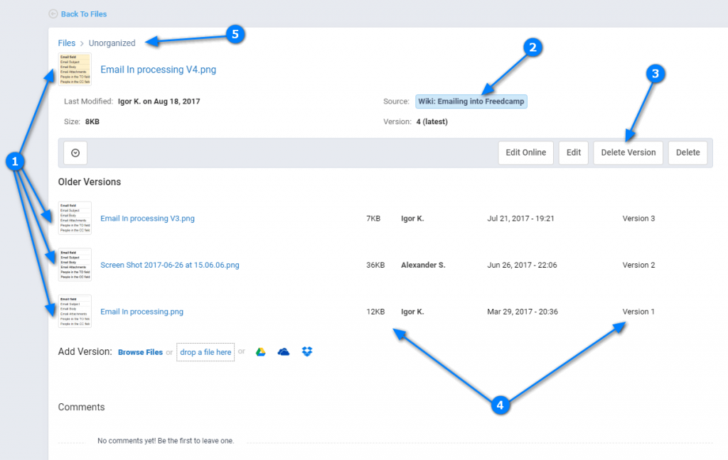Click the Browse Files link
The width and height of the screenshot is (728, 460).
point(140,352)
